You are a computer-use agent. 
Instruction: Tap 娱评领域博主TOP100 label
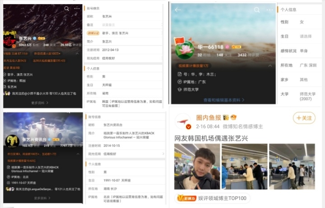pyautogui.click(x=222, y=198)
